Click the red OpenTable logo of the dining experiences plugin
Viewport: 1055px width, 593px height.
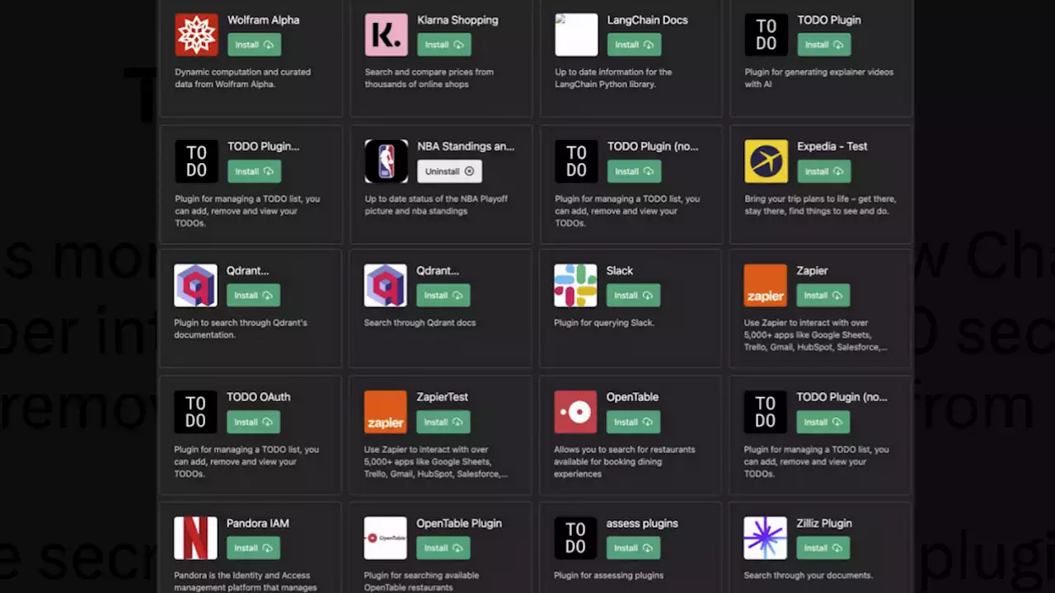pyautogui.click(x=575, y=412)
